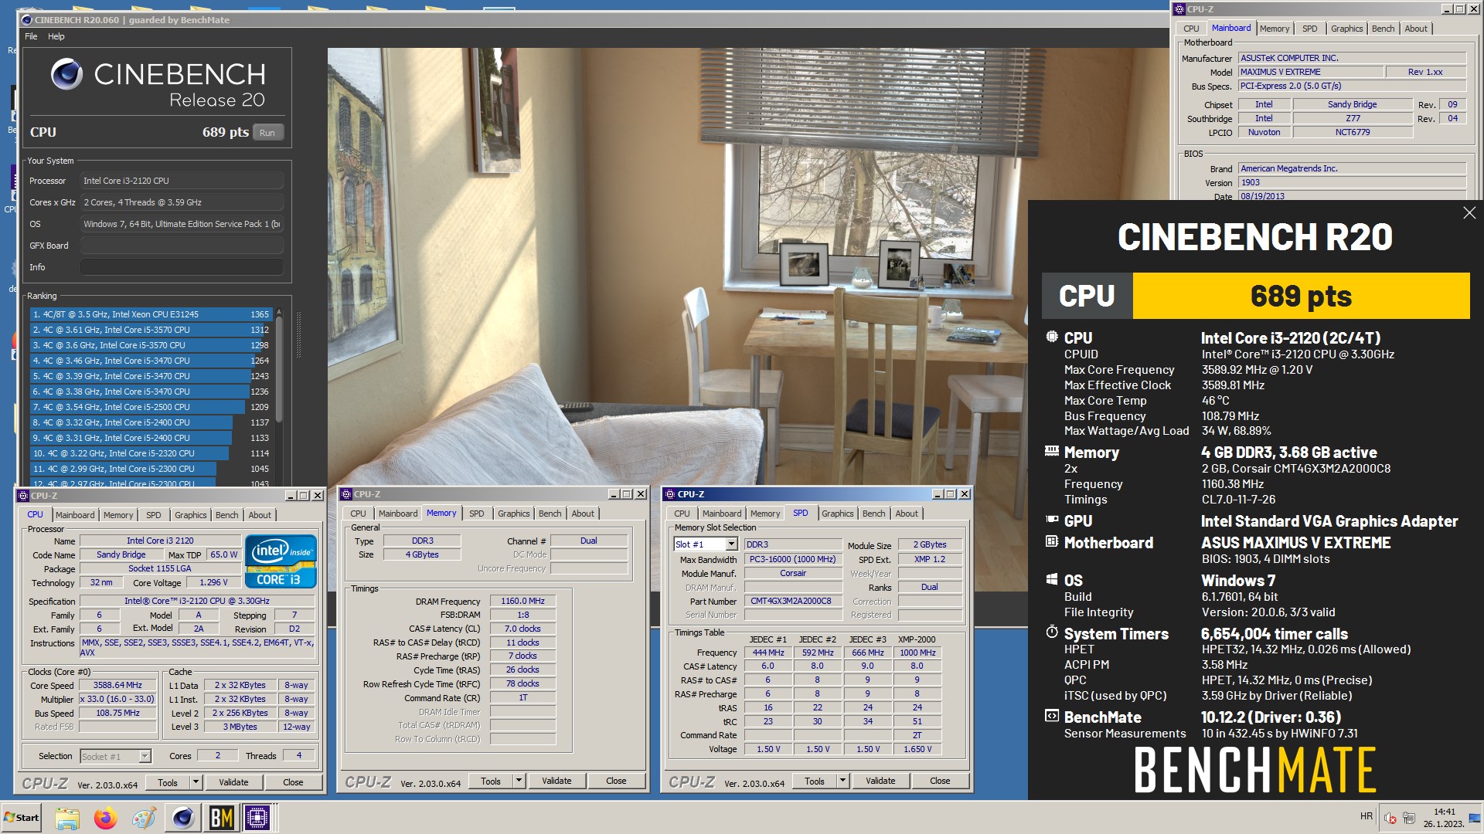Open SPD tab in CPU-Z CPU window

click(154, 515)
